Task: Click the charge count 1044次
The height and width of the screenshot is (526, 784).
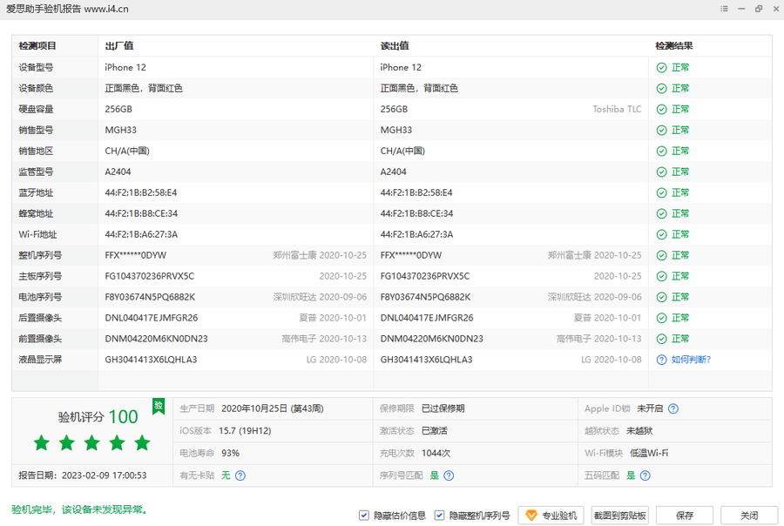Action: (x=436, y=453)
